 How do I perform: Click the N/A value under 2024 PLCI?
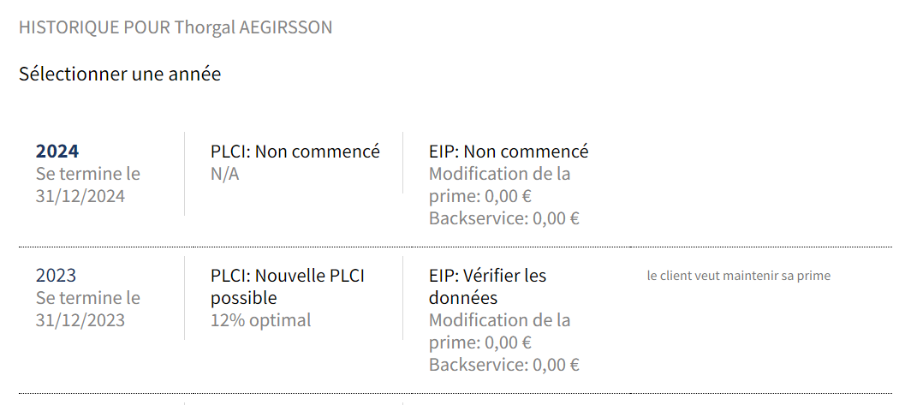225,174
